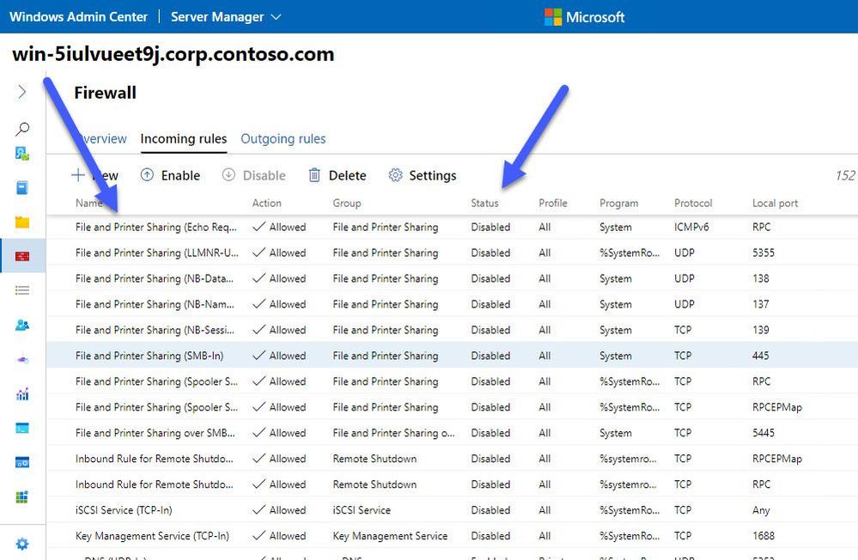This screenshot has width=858, height=560.
Task: Click the Disable button label
Action: 265,176
